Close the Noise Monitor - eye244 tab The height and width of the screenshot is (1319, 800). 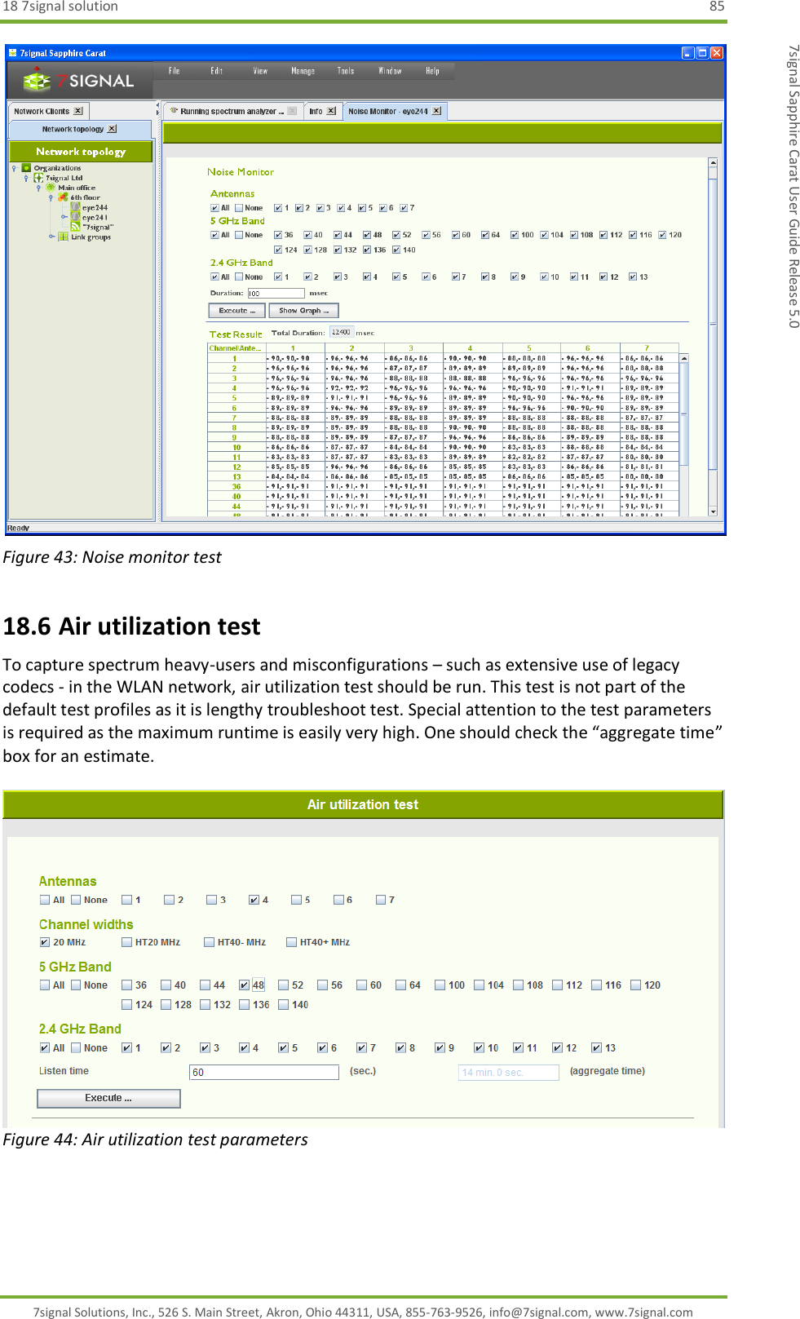click(436, 111)
